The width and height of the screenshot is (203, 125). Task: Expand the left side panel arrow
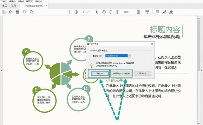point(1,70)
